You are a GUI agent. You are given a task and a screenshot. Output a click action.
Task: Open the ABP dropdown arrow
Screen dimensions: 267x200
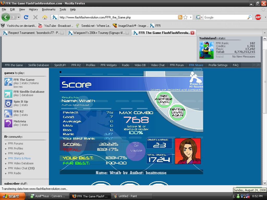265,17
